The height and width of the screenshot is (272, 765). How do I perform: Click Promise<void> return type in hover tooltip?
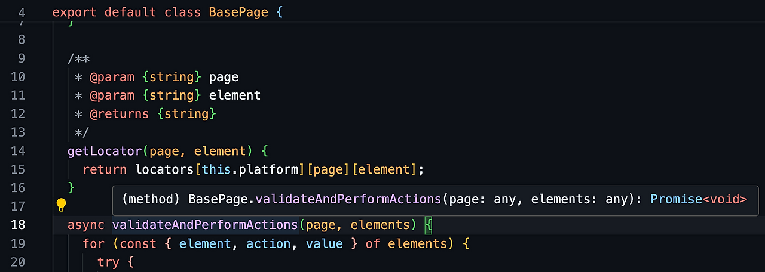coord(699,199)
